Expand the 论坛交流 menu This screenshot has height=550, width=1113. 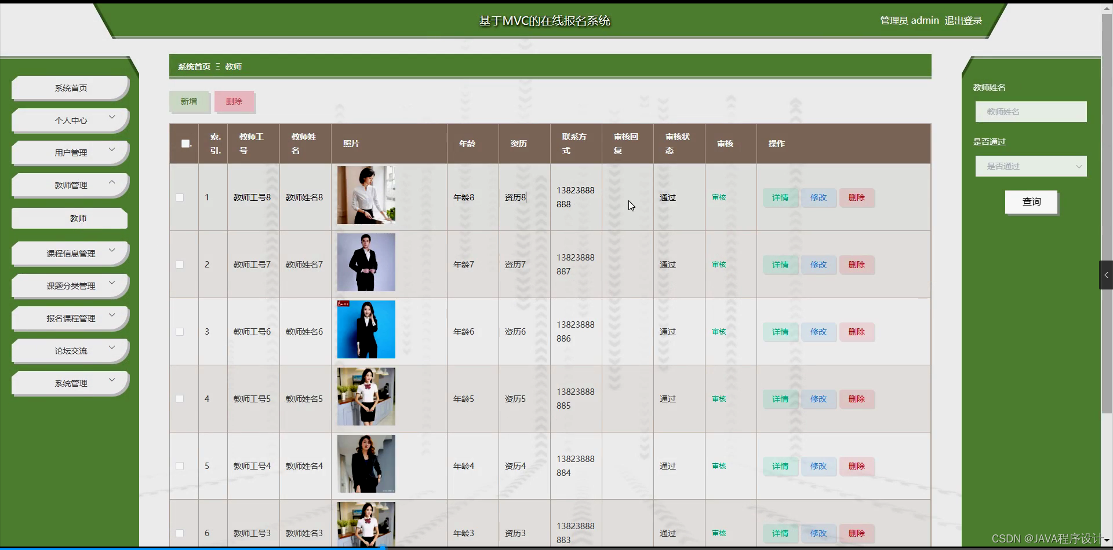point(70,350)
